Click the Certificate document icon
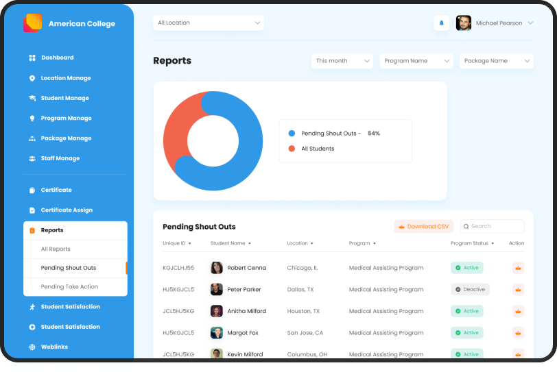The image size is (557, 372). 32,190
